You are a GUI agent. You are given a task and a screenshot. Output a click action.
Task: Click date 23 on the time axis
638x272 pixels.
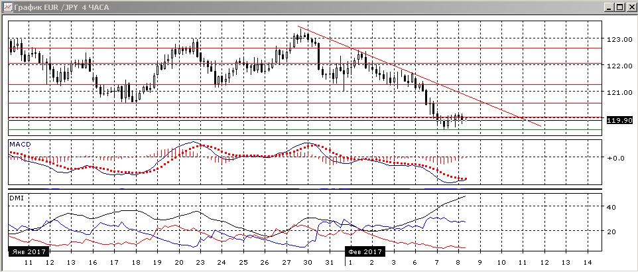click(x=200, y=263)
